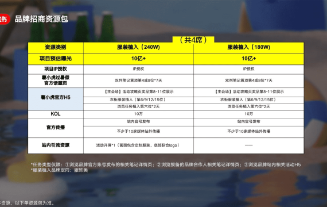Click the 活动开屏*1 description cell
Viewport: 327px width, 207px height.
tap(138, 145)
